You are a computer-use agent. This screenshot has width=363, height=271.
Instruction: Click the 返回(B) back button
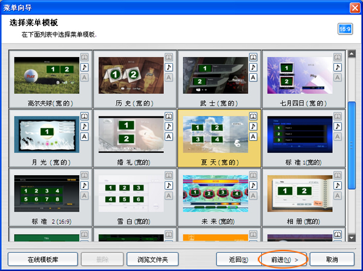[239, 259]
